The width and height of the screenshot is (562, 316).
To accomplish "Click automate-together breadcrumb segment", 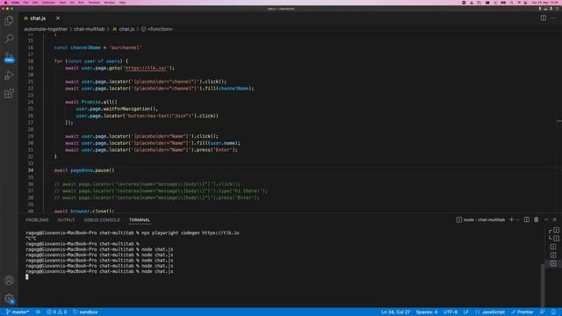I will tap(46, 29).
